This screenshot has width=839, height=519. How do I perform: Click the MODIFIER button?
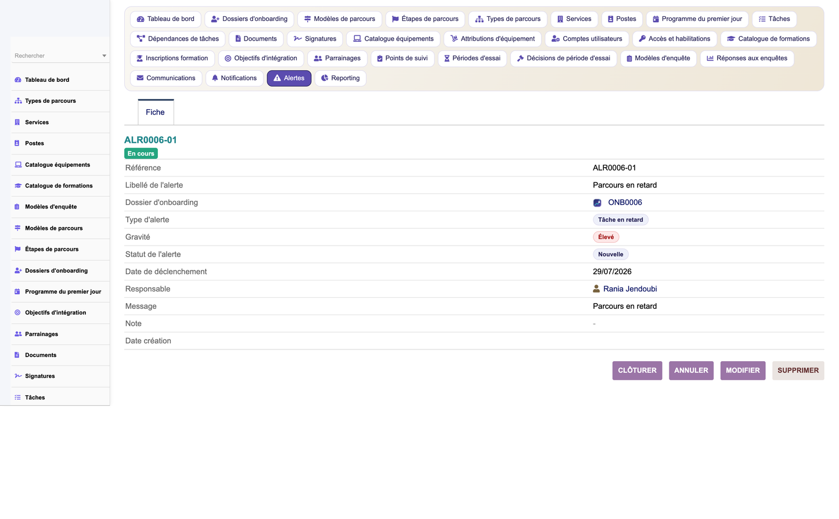point(743,371)
